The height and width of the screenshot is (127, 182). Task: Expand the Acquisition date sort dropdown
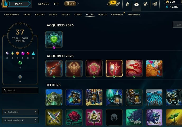(x=20, y=120)
